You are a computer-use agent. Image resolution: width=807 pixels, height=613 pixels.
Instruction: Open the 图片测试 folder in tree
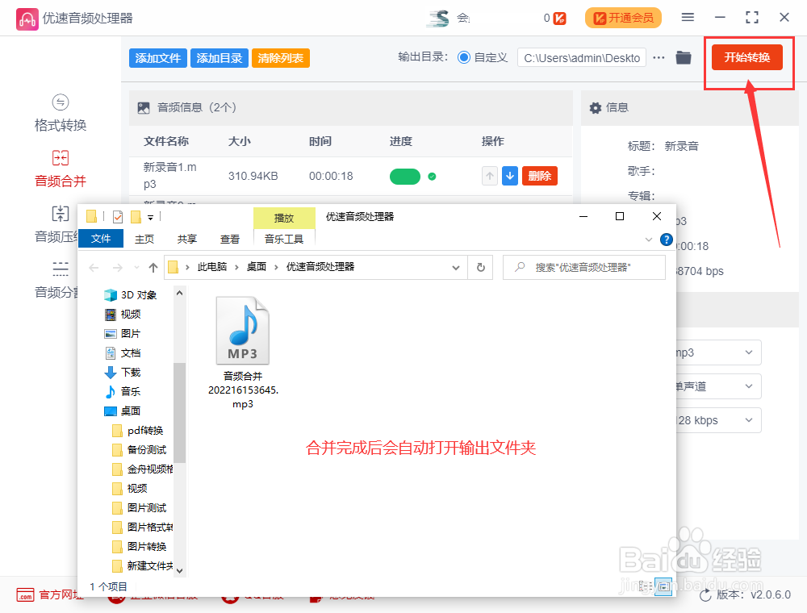pyautogui.click(x=139, y=507)
